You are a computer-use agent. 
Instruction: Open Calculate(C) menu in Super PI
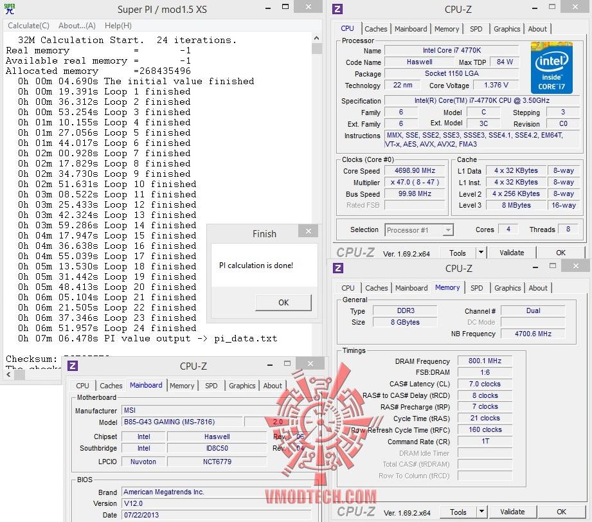click(29, 26)
